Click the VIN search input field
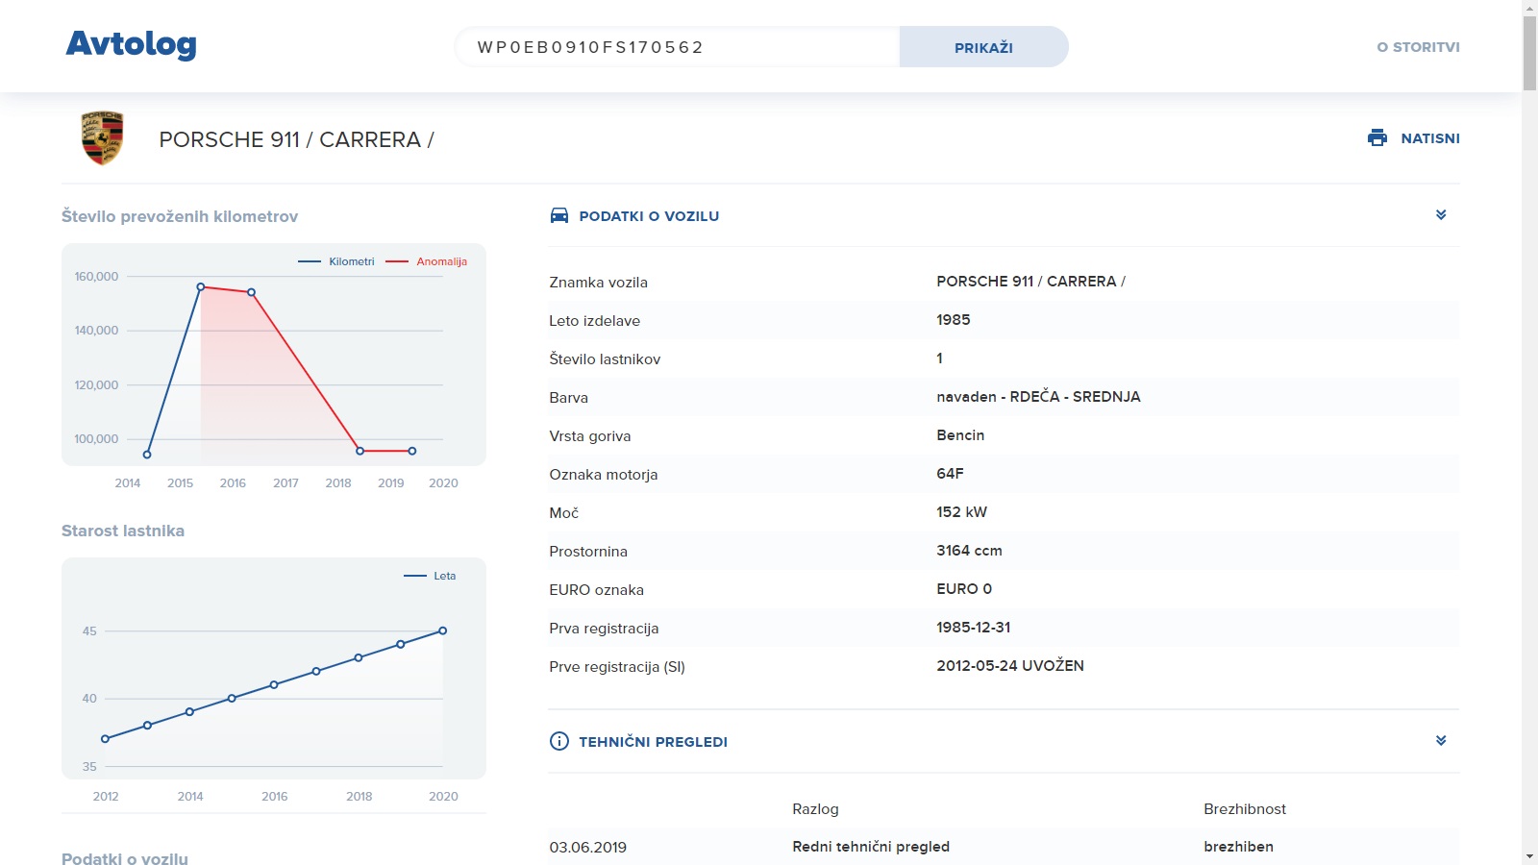This screenshot has height=865, width=1538. click(677, 47)
